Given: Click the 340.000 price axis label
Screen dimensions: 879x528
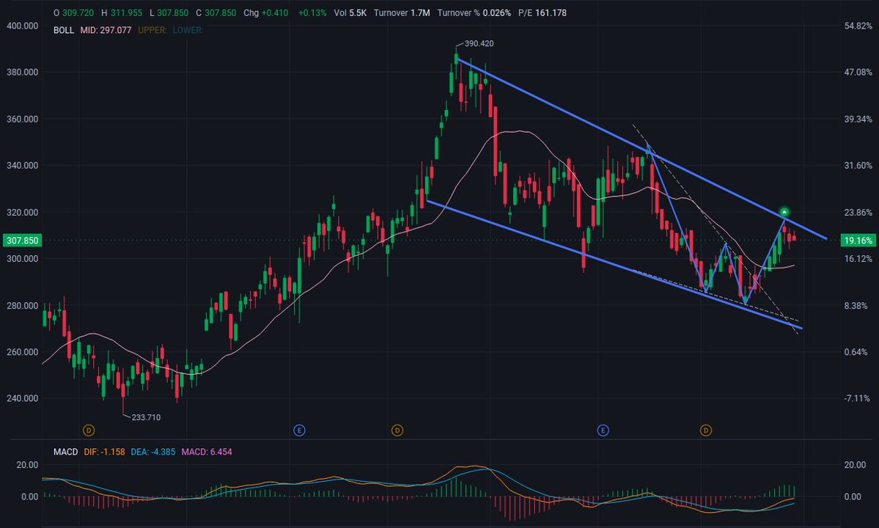Looking at the screenshot, I should pyautogui.click(x=23, y=165).
